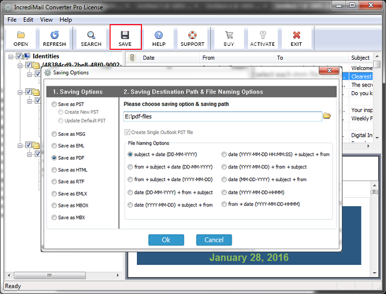Click the HELP question mark icon
The image size is (386, 294).
159,35
